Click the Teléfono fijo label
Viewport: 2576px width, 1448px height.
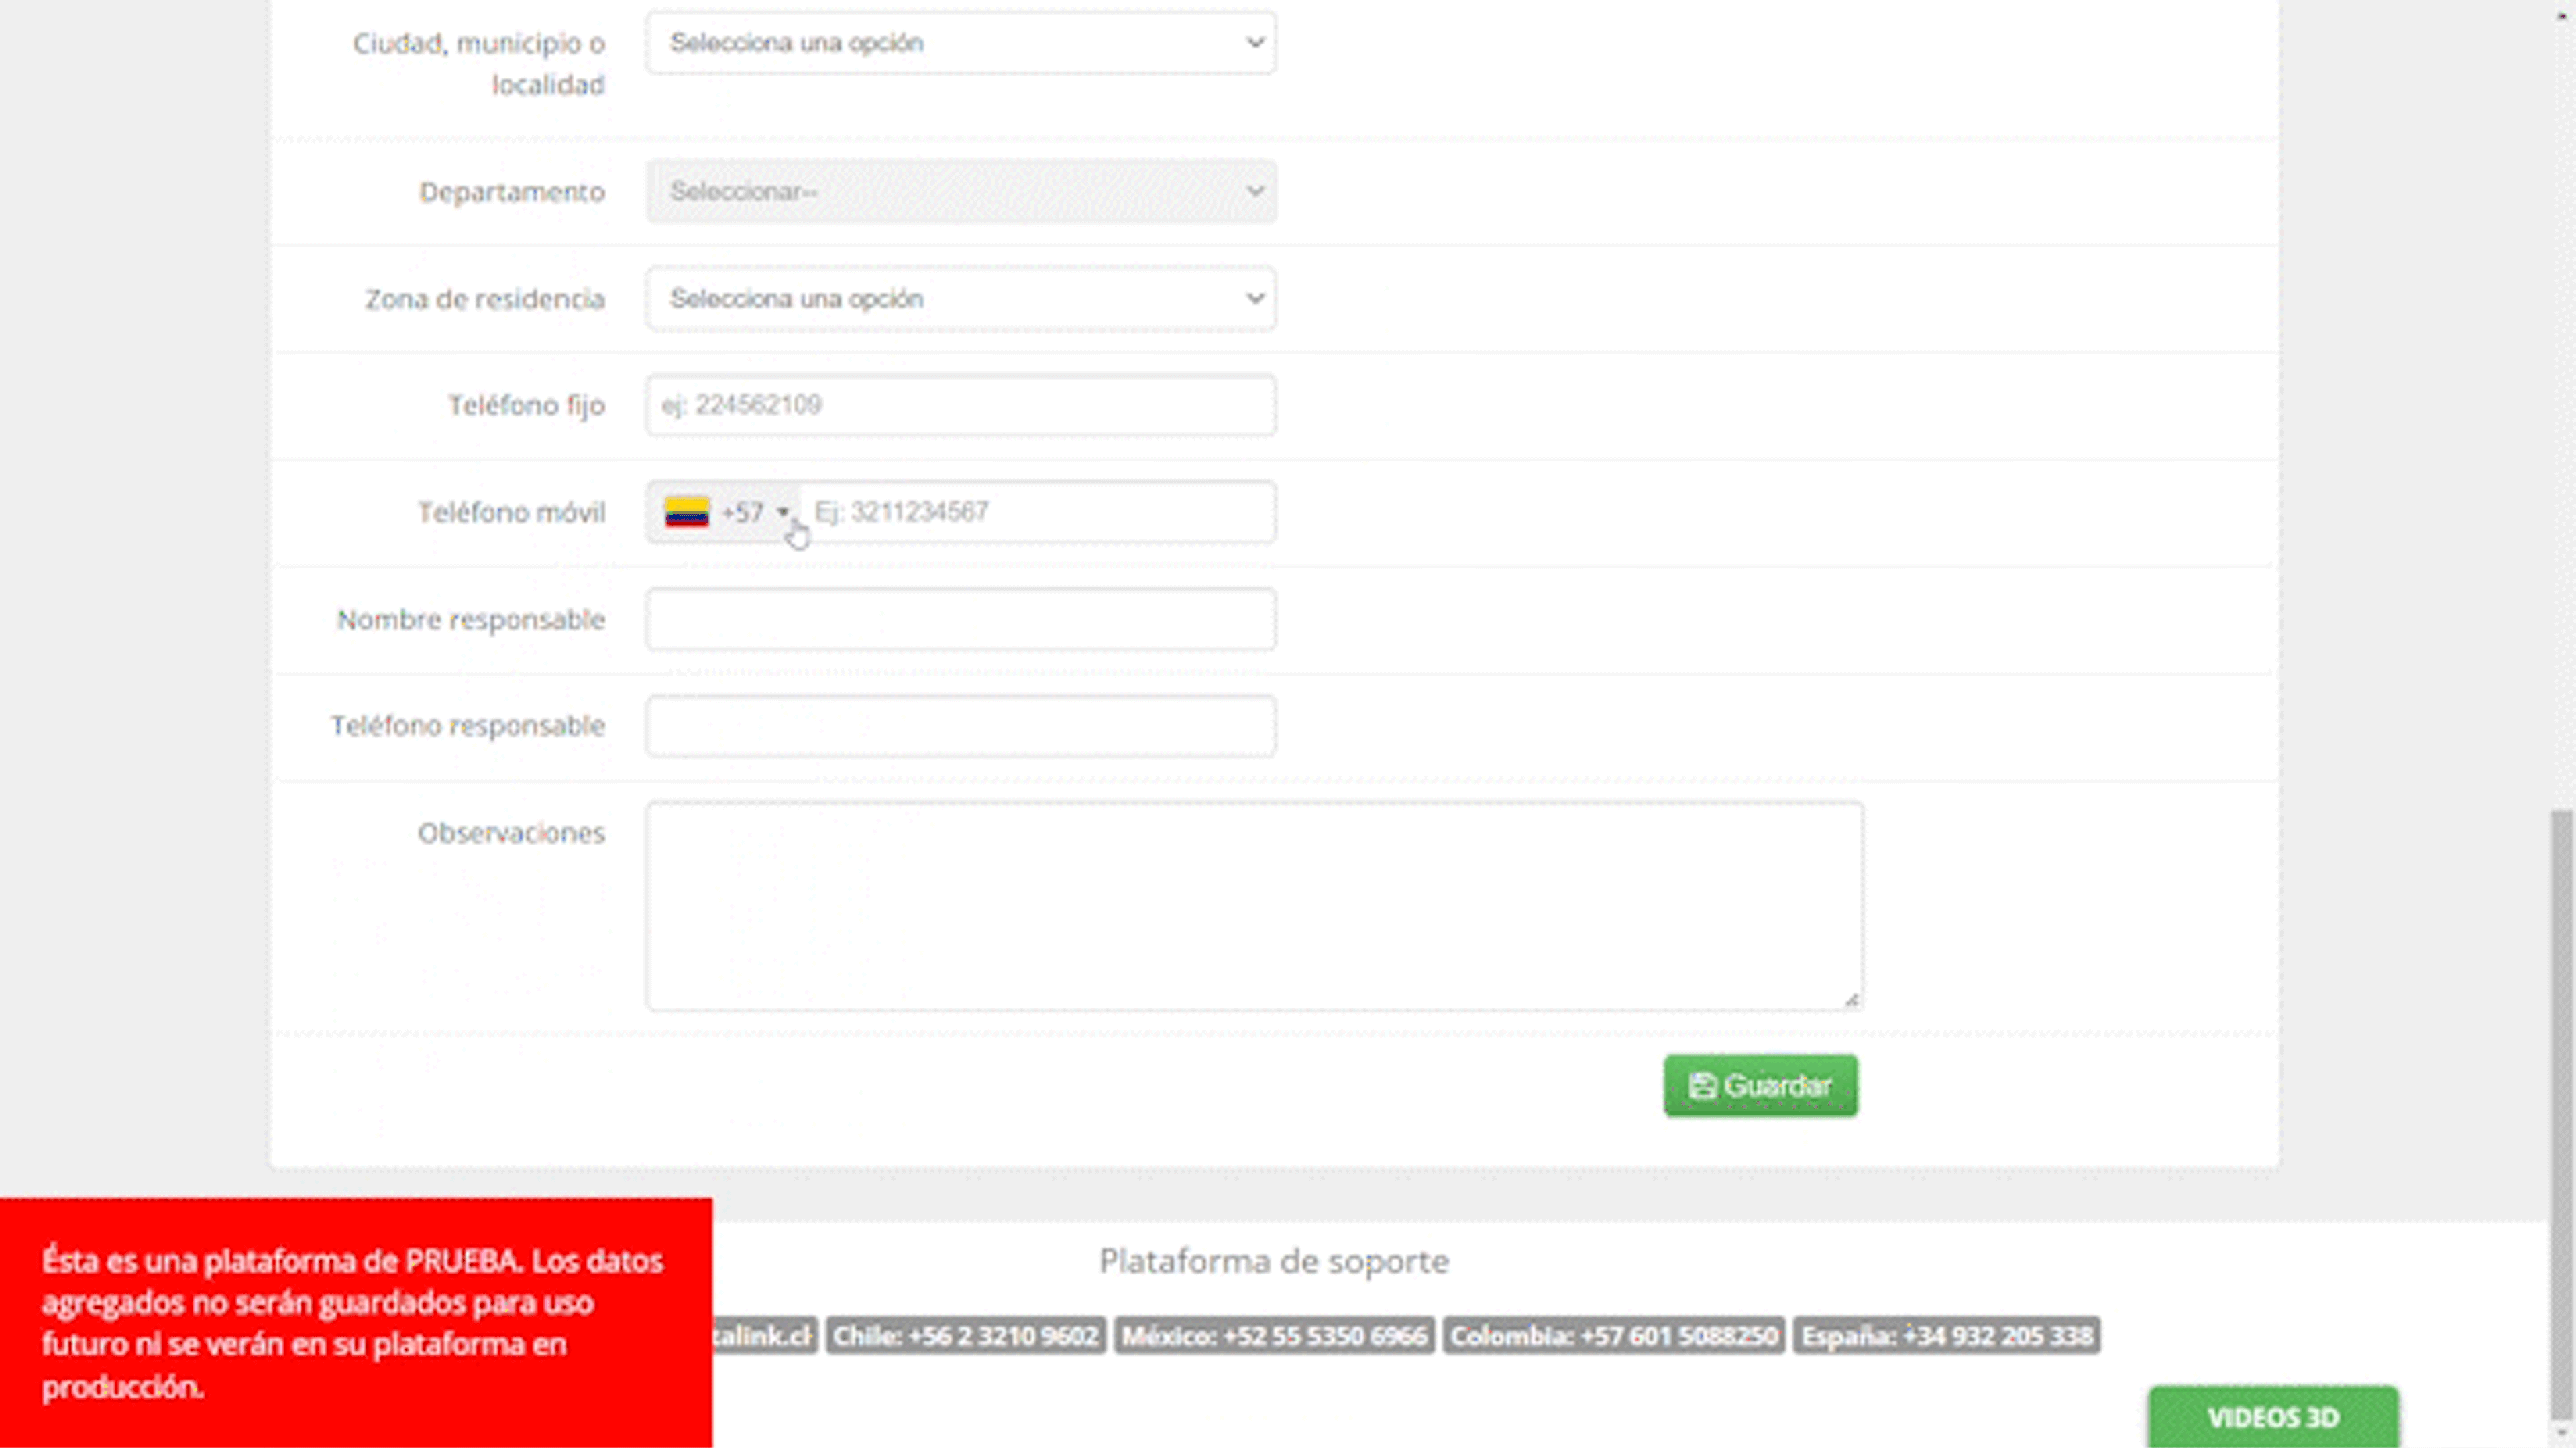point(526,406)
